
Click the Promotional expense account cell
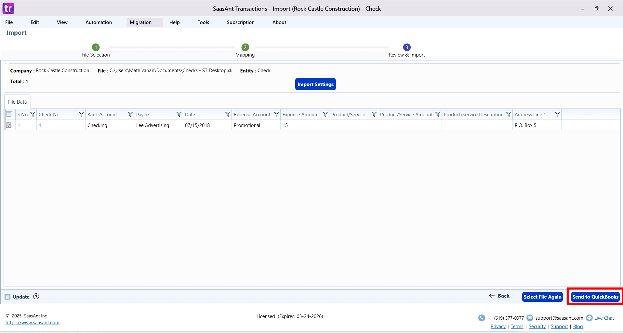point(256,125)
